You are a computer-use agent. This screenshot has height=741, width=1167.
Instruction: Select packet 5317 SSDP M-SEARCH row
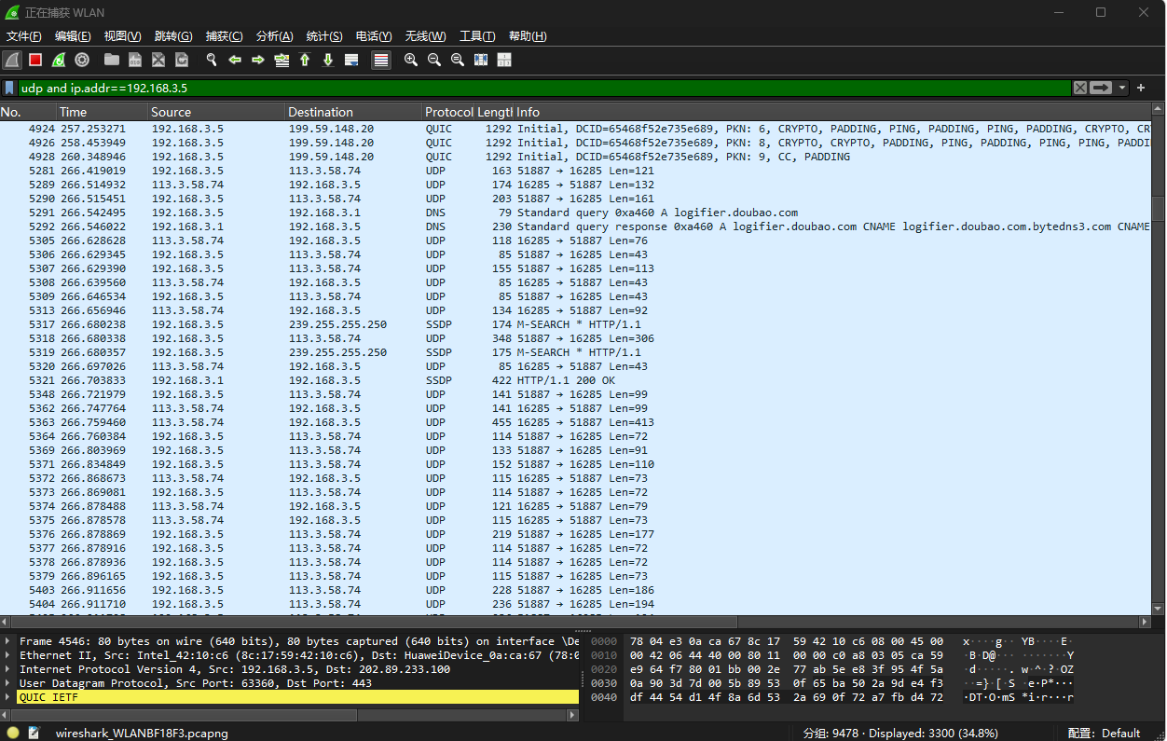pos(575,324)
